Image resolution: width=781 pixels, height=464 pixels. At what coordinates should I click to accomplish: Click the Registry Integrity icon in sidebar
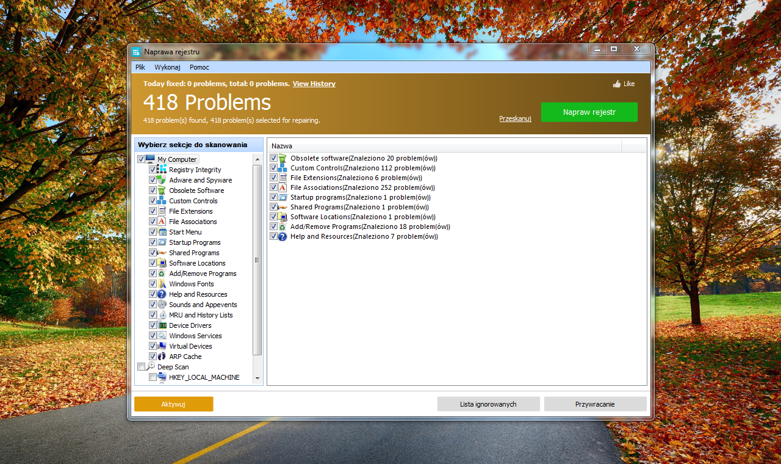coord(162,170)
